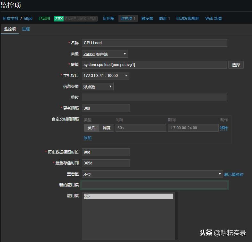Open the Web 场景 section
Screen dimensions: 252x242
pyautogui.click(x=213, y=19)
